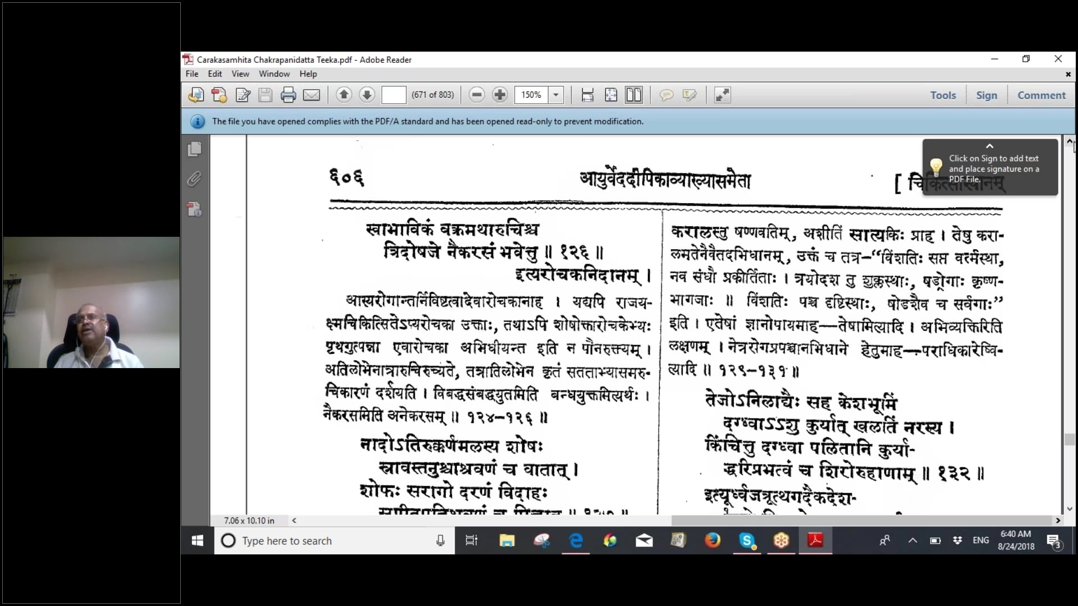The height and width of the screenshot is (606, 1078).
Task: Toggle read mode full view icon
Action: coord(722,95)
